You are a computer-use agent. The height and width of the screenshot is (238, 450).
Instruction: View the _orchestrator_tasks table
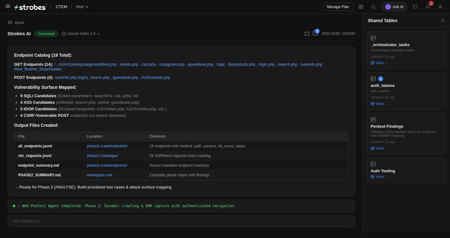379,63
